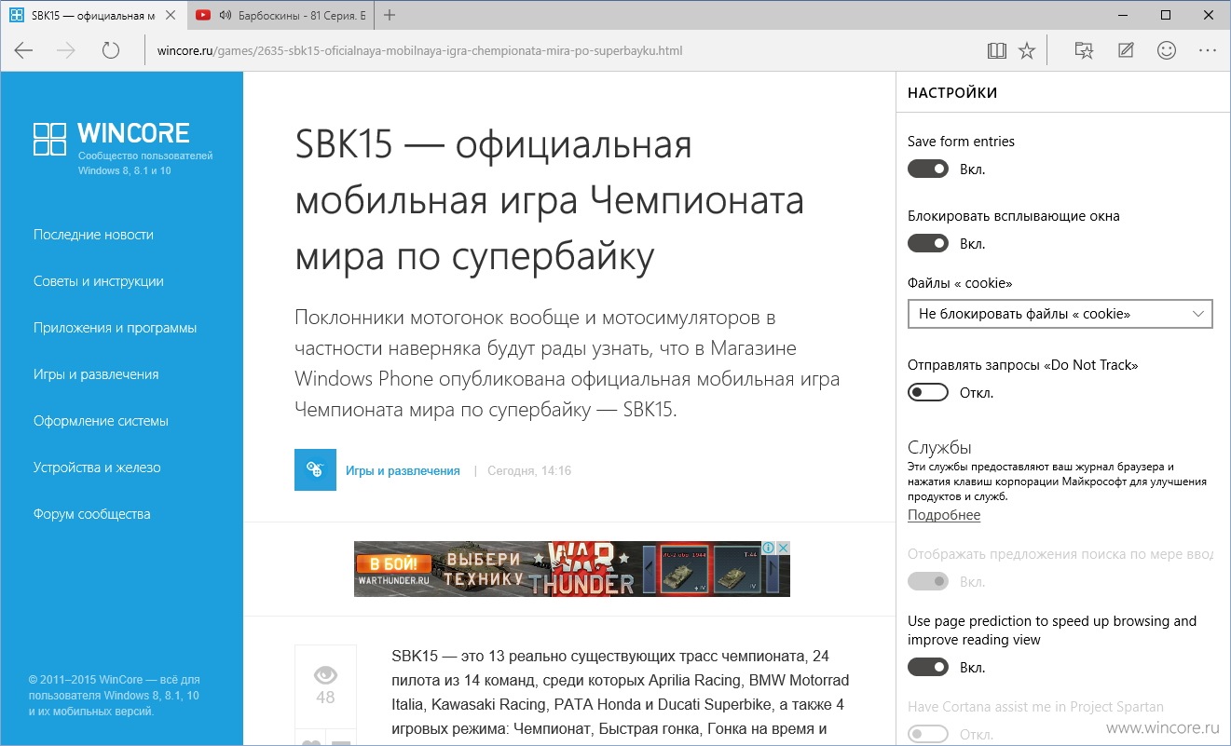Click Игры и развлечения article category link
This screenshot has width=1231, height=746.
[x=403, y=471]
